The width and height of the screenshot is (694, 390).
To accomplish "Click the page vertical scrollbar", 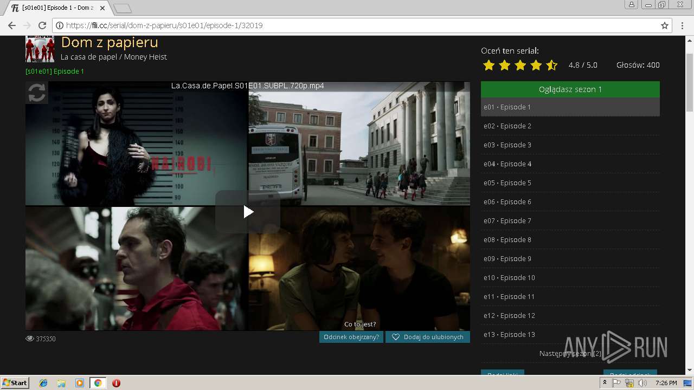I will coord(690,81).
